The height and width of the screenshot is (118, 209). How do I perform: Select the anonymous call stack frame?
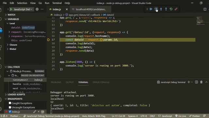tap(25, 80)
